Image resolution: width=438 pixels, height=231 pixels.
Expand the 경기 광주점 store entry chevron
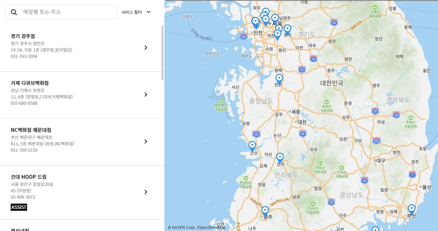point(146,48)
